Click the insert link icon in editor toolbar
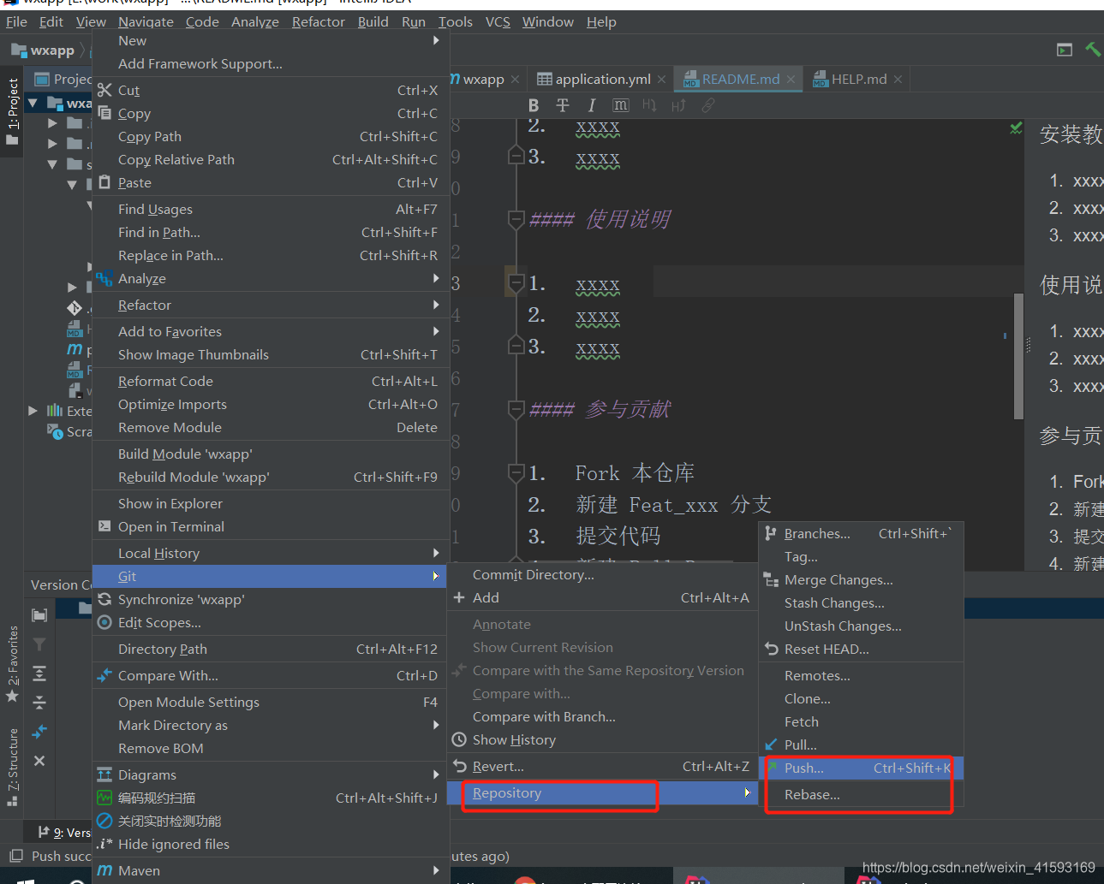This screenshot has width=1104, height=884. (708, 105)
